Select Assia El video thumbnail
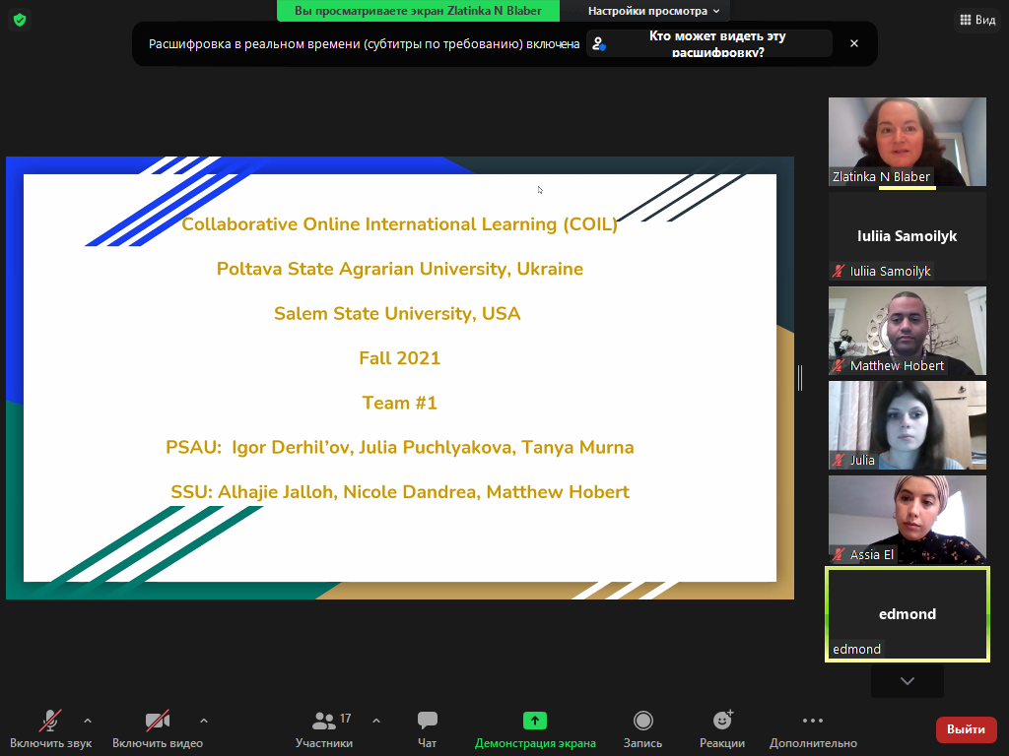The image size is (1009, 756). pyautogui.click(x=907, y=520)
